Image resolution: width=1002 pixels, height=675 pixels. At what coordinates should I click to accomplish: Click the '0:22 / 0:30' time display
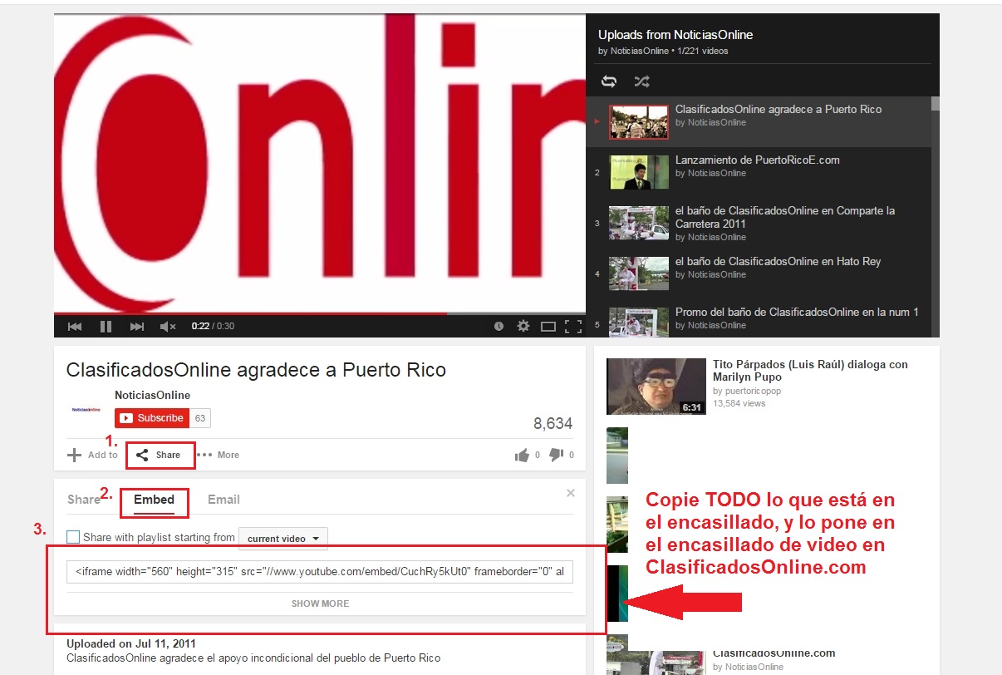[x=213, y=327]
